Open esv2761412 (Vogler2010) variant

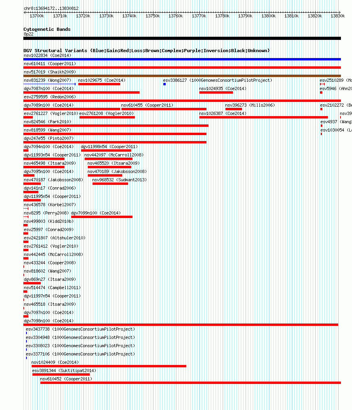tap(51, 246)
